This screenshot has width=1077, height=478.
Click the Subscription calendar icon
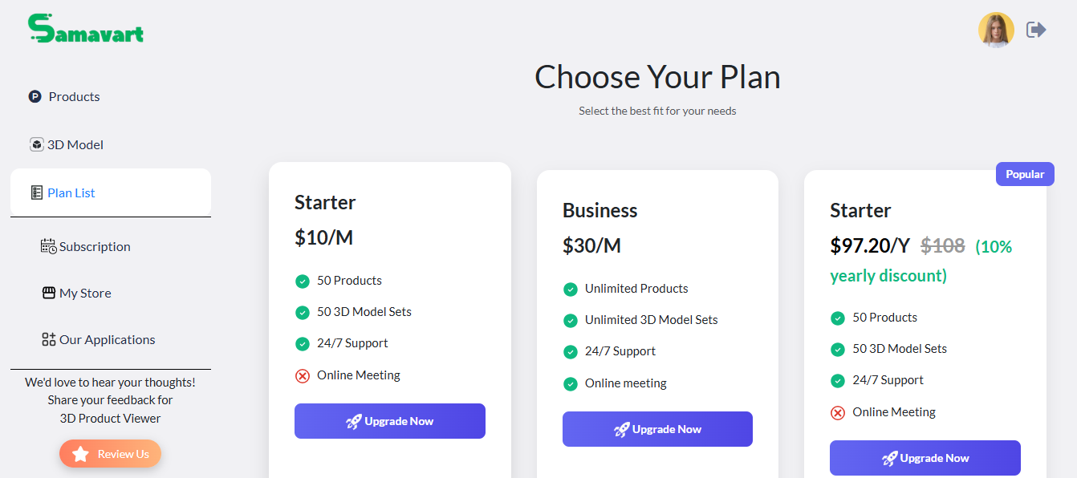tap(49, 246)
